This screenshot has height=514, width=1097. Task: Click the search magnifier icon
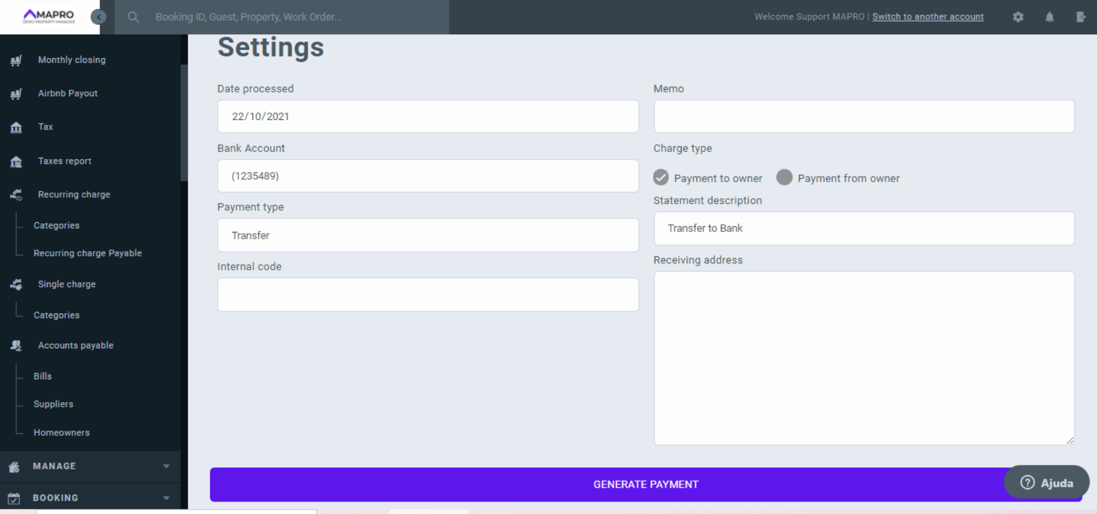[x=133, y=17]
